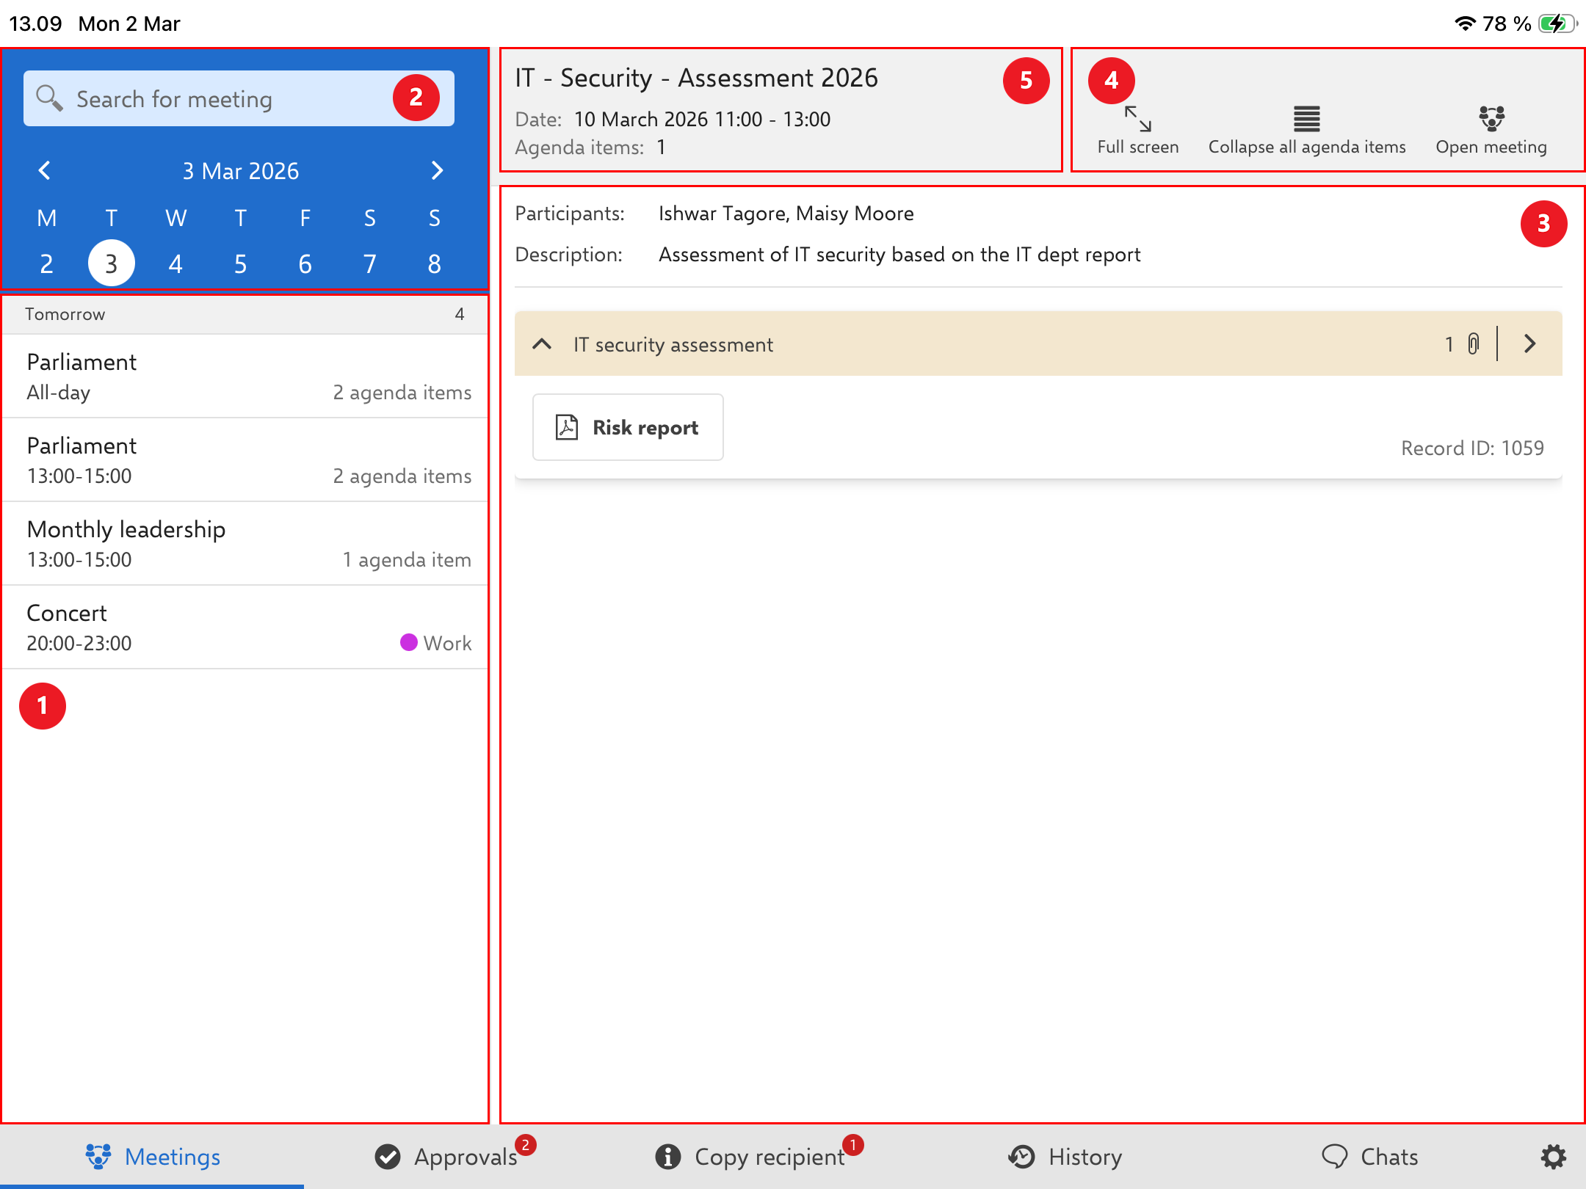Select Saturday 7 in the calendar
1586x1189 pixels.
(x=369, y=263)
